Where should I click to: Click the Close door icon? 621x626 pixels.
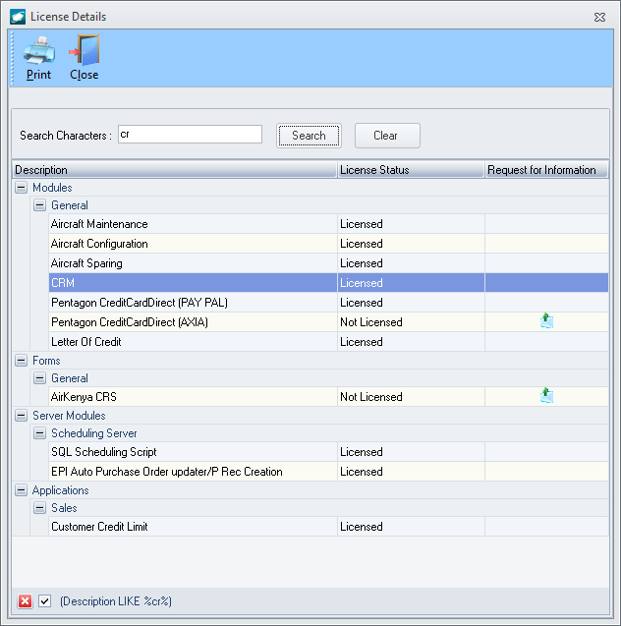pyautogui.click(x=85, y=50)
